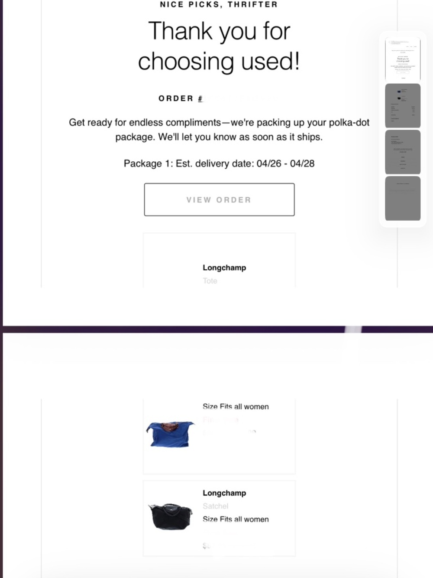433x578 pixels.
Task: Click Size Fits all women under Satchel
Action: click(x=236, y=519)
